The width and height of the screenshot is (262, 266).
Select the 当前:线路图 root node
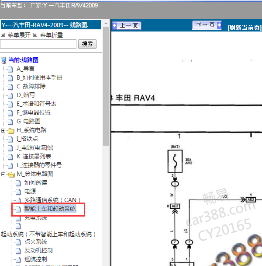click(x=24, y=60)
